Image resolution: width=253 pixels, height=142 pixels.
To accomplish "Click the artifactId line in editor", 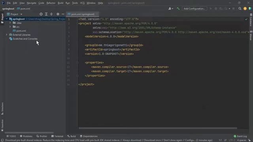I will click(x=112, y=50).
